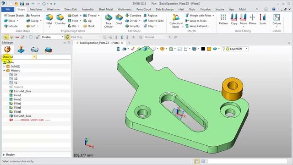This screenshot has width=293, height=165.
Task: Open the glasses view manager tab
Action: coord(35,49)
